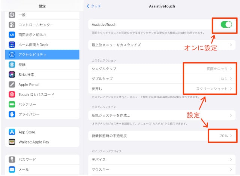The width and height of the screenshot is (240, 176).
Task: Tap the Mail envelope icon
Action: [x=12, y=169]
